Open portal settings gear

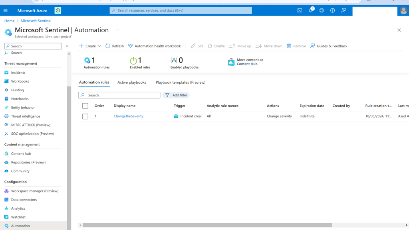pyautogui.click(x=322, y=10)
